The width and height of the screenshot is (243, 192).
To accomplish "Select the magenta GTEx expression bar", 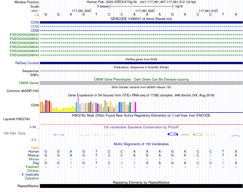I will (x=136, y=107).
